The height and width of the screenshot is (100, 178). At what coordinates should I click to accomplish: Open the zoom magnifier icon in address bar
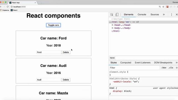pyautogui.click(x=160, y=7)
